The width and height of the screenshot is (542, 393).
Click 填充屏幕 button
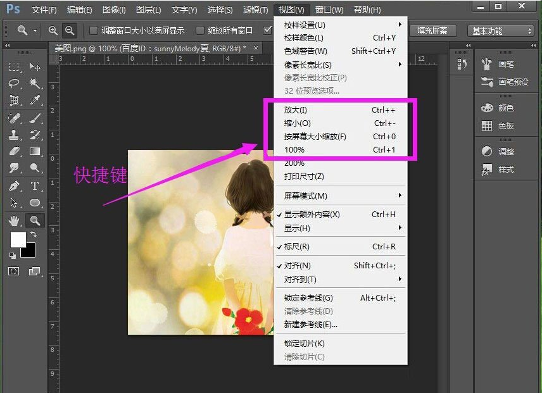click(x=432, y=30)
